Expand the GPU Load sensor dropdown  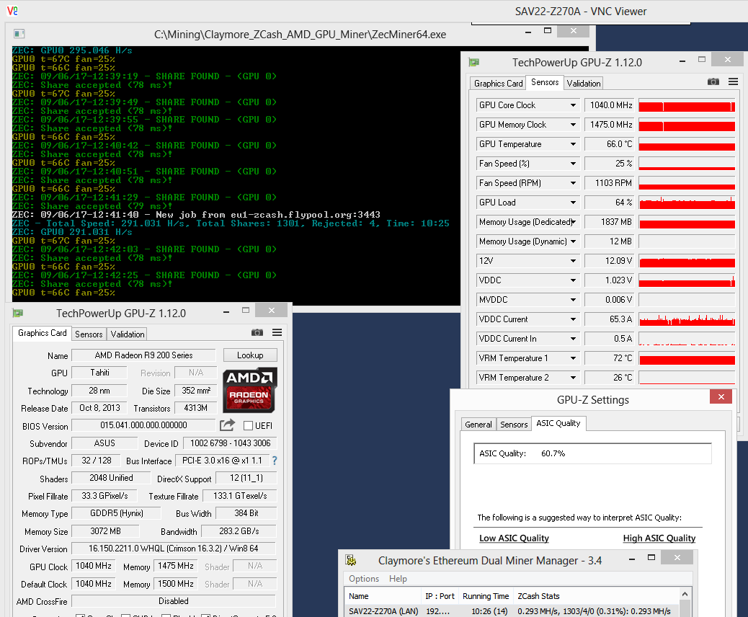pyautogui.click(x=573, y=203)
